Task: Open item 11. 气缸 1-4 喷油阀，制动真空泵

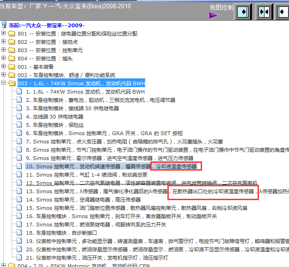Action: pos(86,175)
